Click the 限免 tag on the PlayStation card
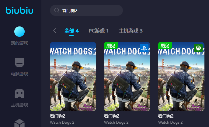 pyautogui.click(x=111, y=46)
